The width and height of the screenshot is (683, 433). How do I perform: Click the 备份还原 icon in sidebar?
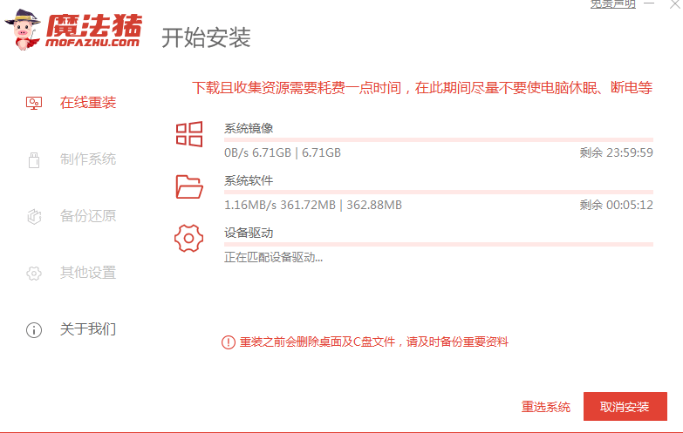click(x=34, y=216)
